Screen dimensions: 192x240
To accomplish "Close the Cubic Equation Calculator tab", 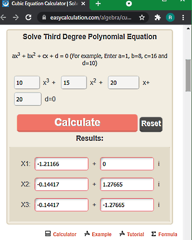I will pos(83,3).
